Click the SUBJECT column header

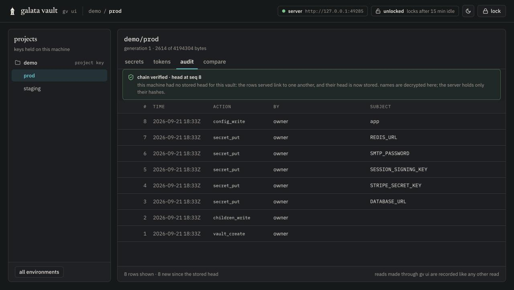pos(381,107)
